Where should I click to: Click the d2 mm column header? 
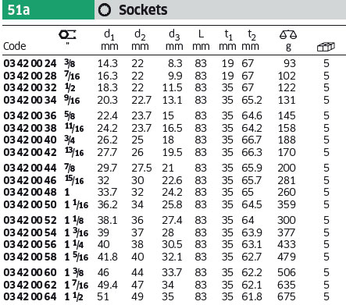coord(140,40)
